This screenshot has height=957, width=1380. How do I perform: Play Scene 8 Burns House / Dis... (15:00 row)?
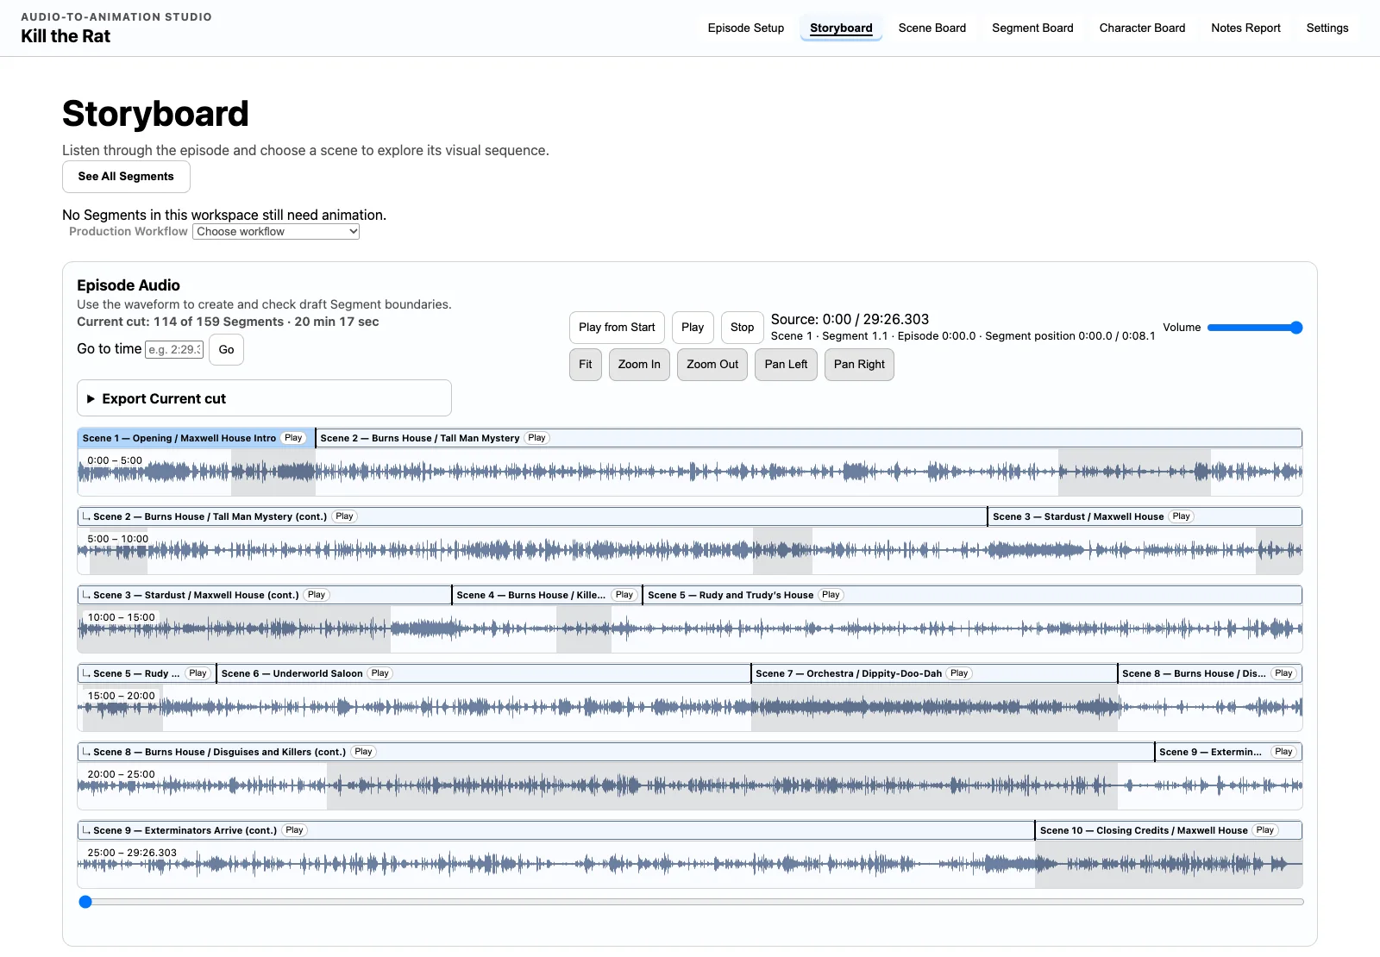click(x=1283, y=673)
